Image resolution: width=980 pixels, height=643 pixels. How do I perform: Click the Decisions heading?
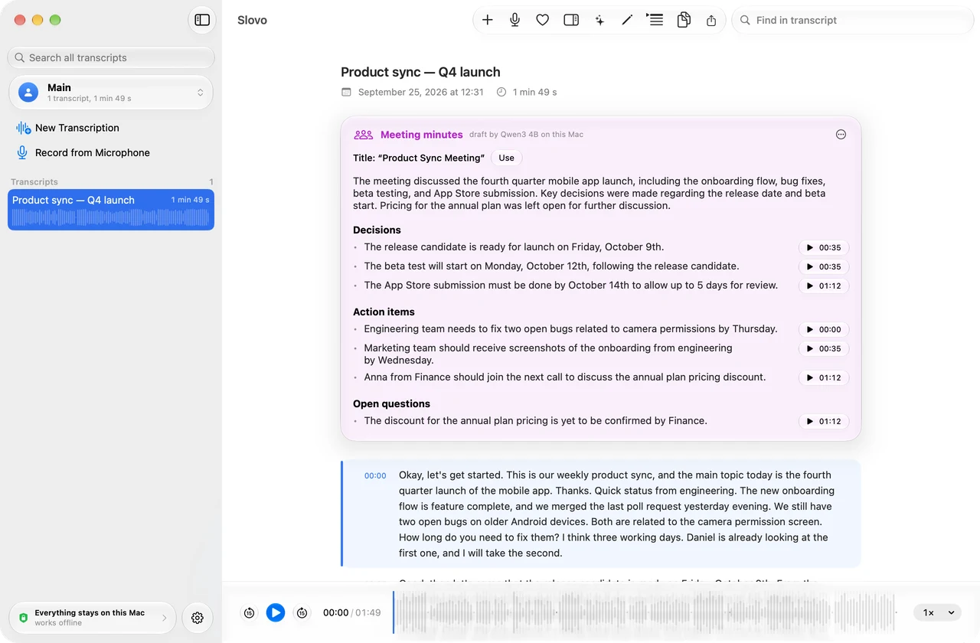click(x=377, y=230)
